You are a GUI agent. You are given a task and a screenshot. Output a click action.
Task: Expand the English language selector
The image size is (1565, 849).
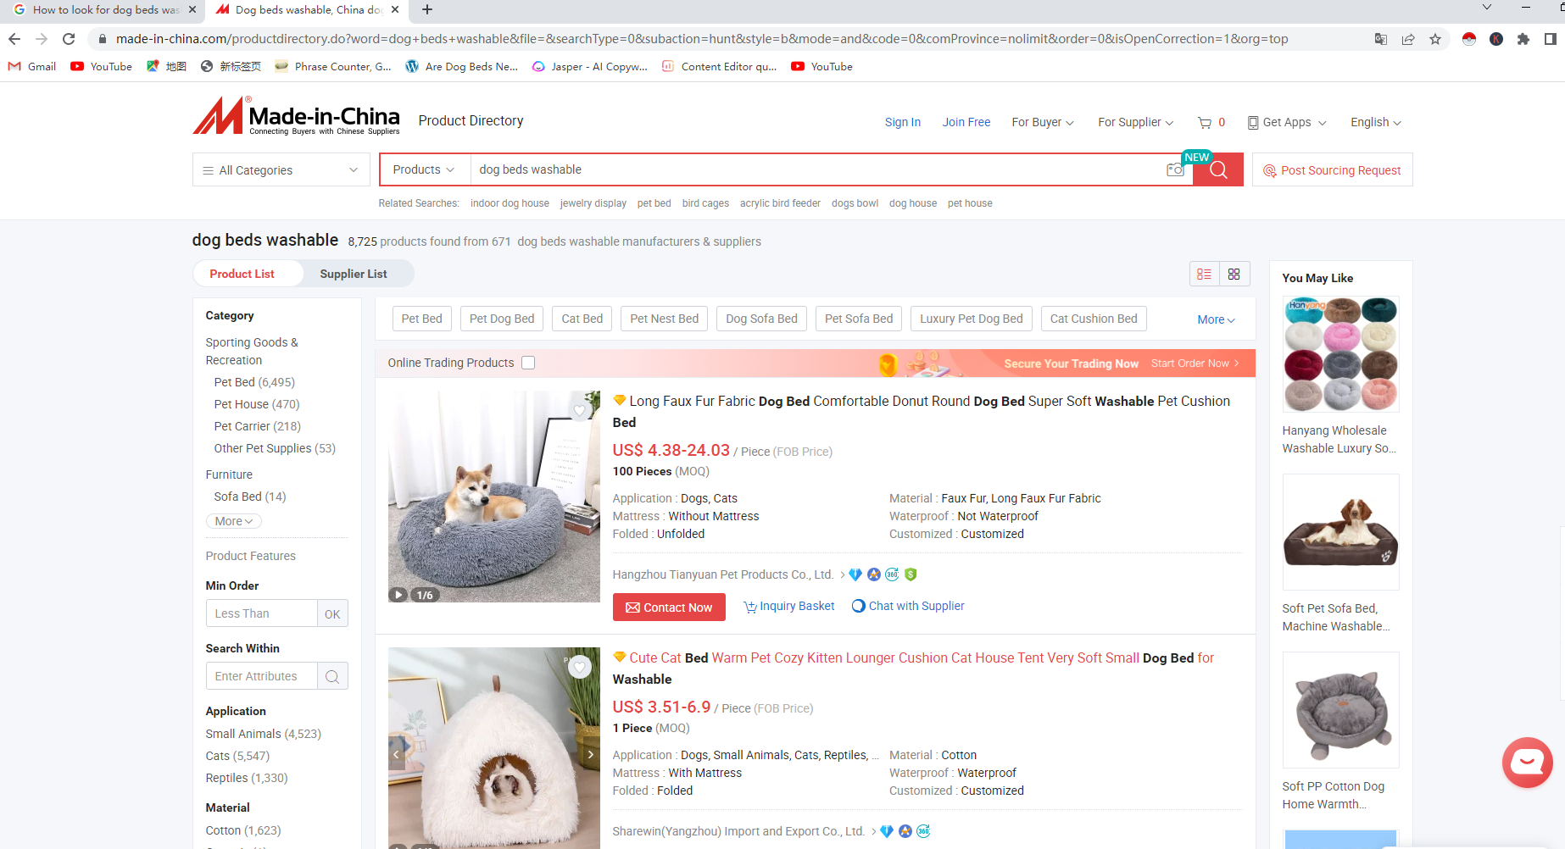pyautogui.click(x=1375, y=123)
